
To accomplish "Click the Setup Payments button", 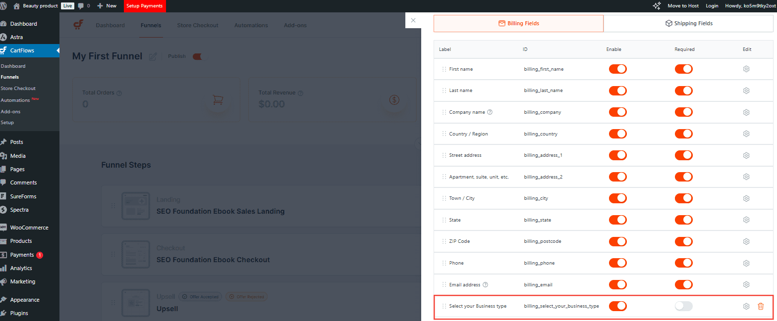I will point(144,6).
